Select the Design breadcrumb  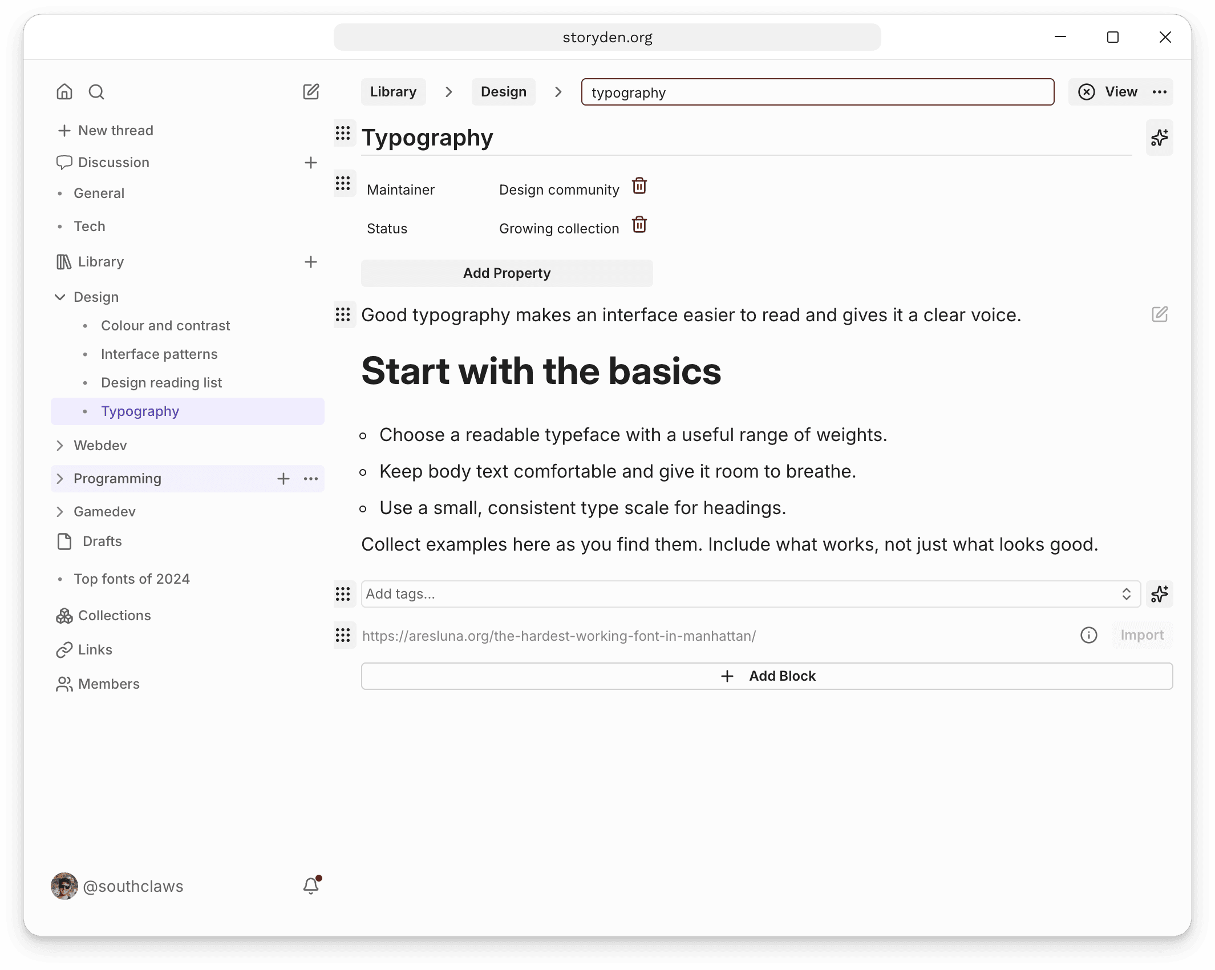pos(504,92)
